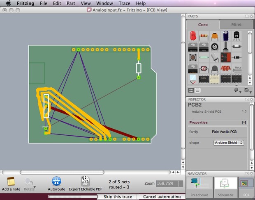This screenshot has height=200, width=255.
Task: Switch to the Mine parts tab
Action: tap(236, 24)
